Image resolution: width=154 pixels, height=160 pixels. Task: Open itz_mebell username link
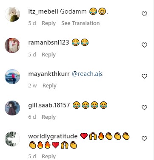[x=43, y=11]
